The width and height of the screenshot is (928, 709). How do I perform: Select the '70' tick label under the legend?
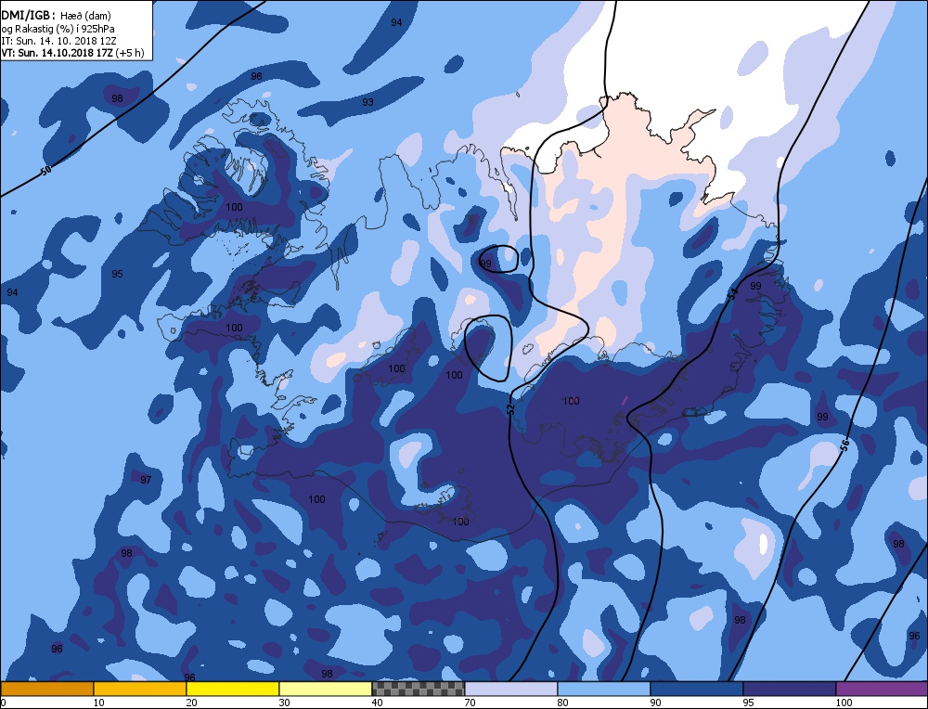(470, 703)
